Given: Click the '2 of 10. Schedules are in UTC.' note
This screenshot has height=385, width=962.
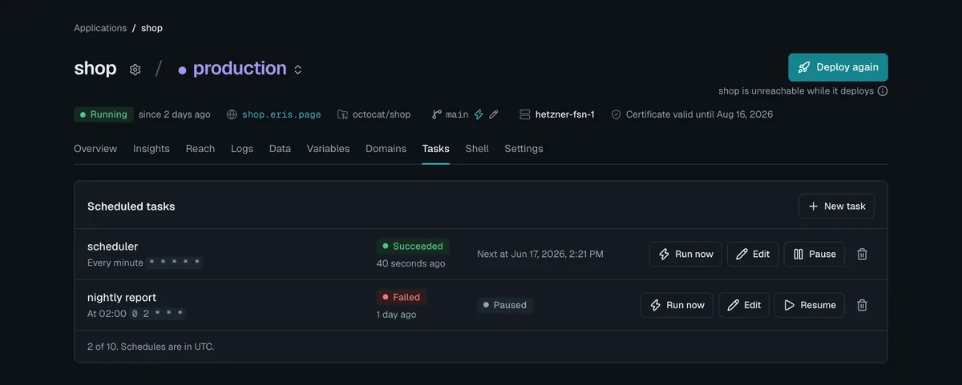Looking at the screenshot, I should (x=151, y=347).
